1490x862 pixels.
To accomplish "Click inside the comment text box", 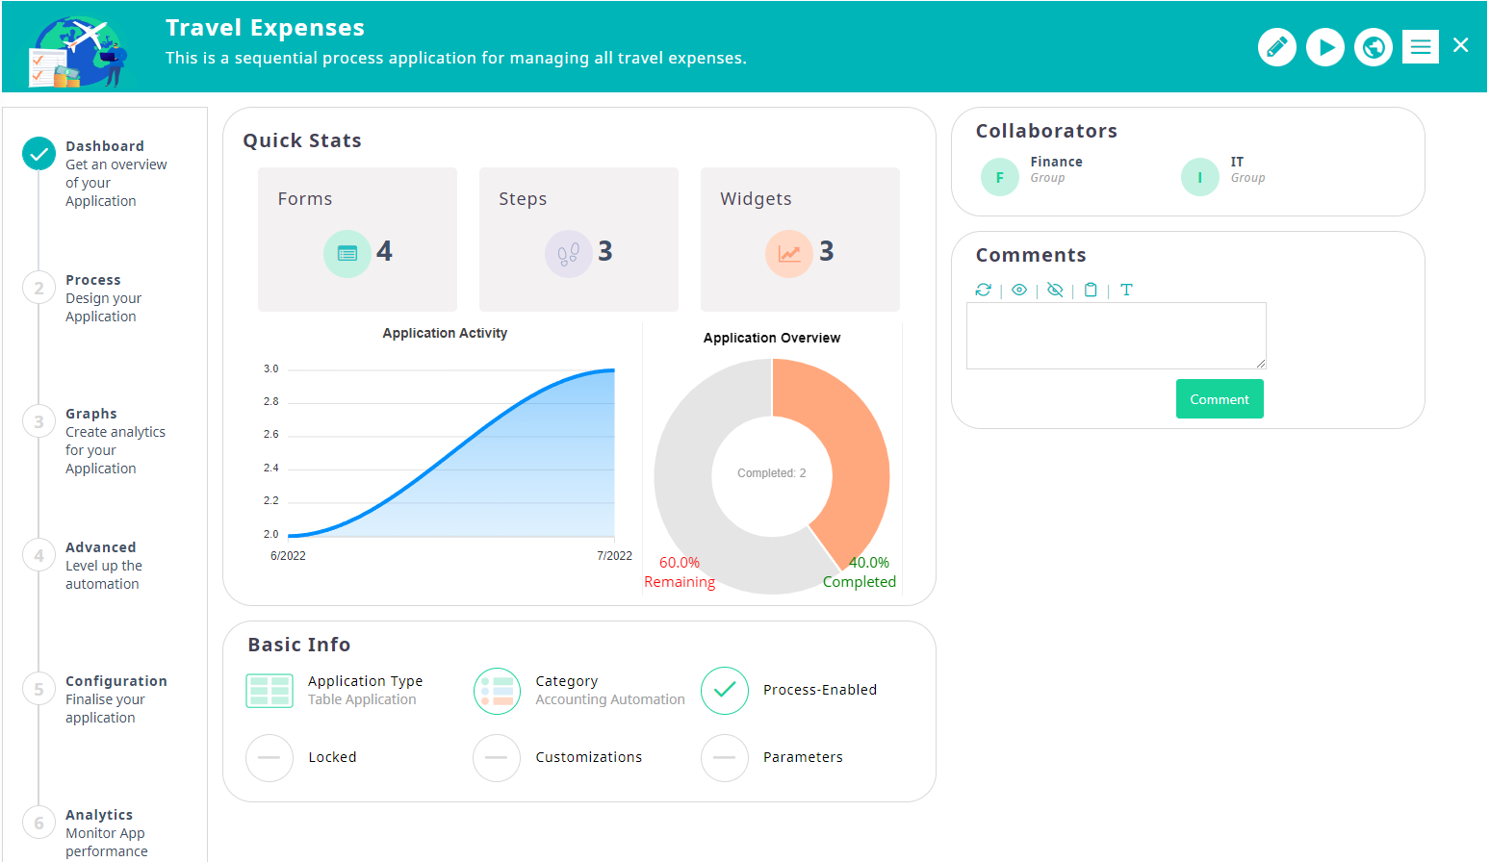I will click(x=1115, y=335).
